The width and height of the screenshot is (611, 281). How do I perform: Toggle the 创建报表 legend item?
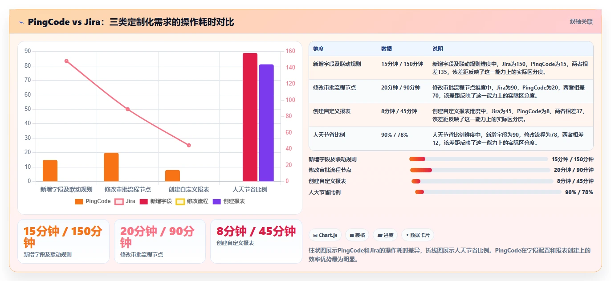click(228, 201)
